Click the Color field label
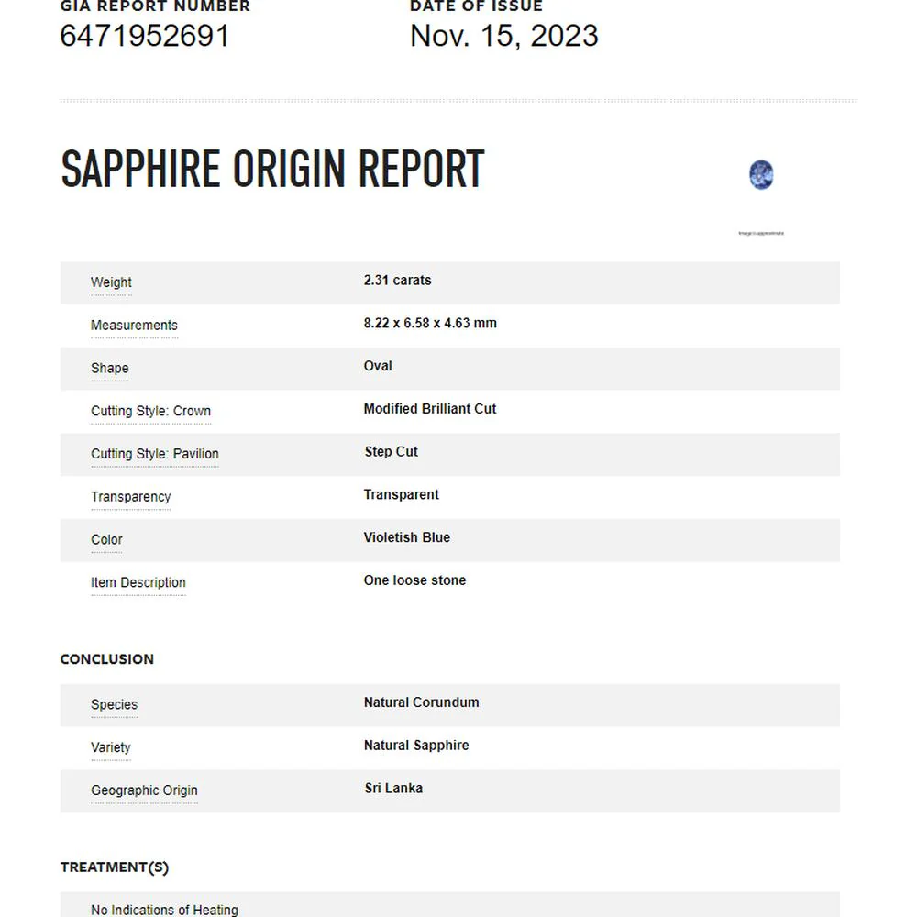The image size is (917, 917). [106, 540]
